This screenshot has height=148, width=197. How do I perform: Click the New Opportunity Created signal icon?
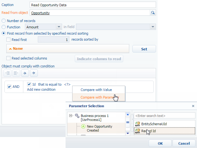coord(83,126)
